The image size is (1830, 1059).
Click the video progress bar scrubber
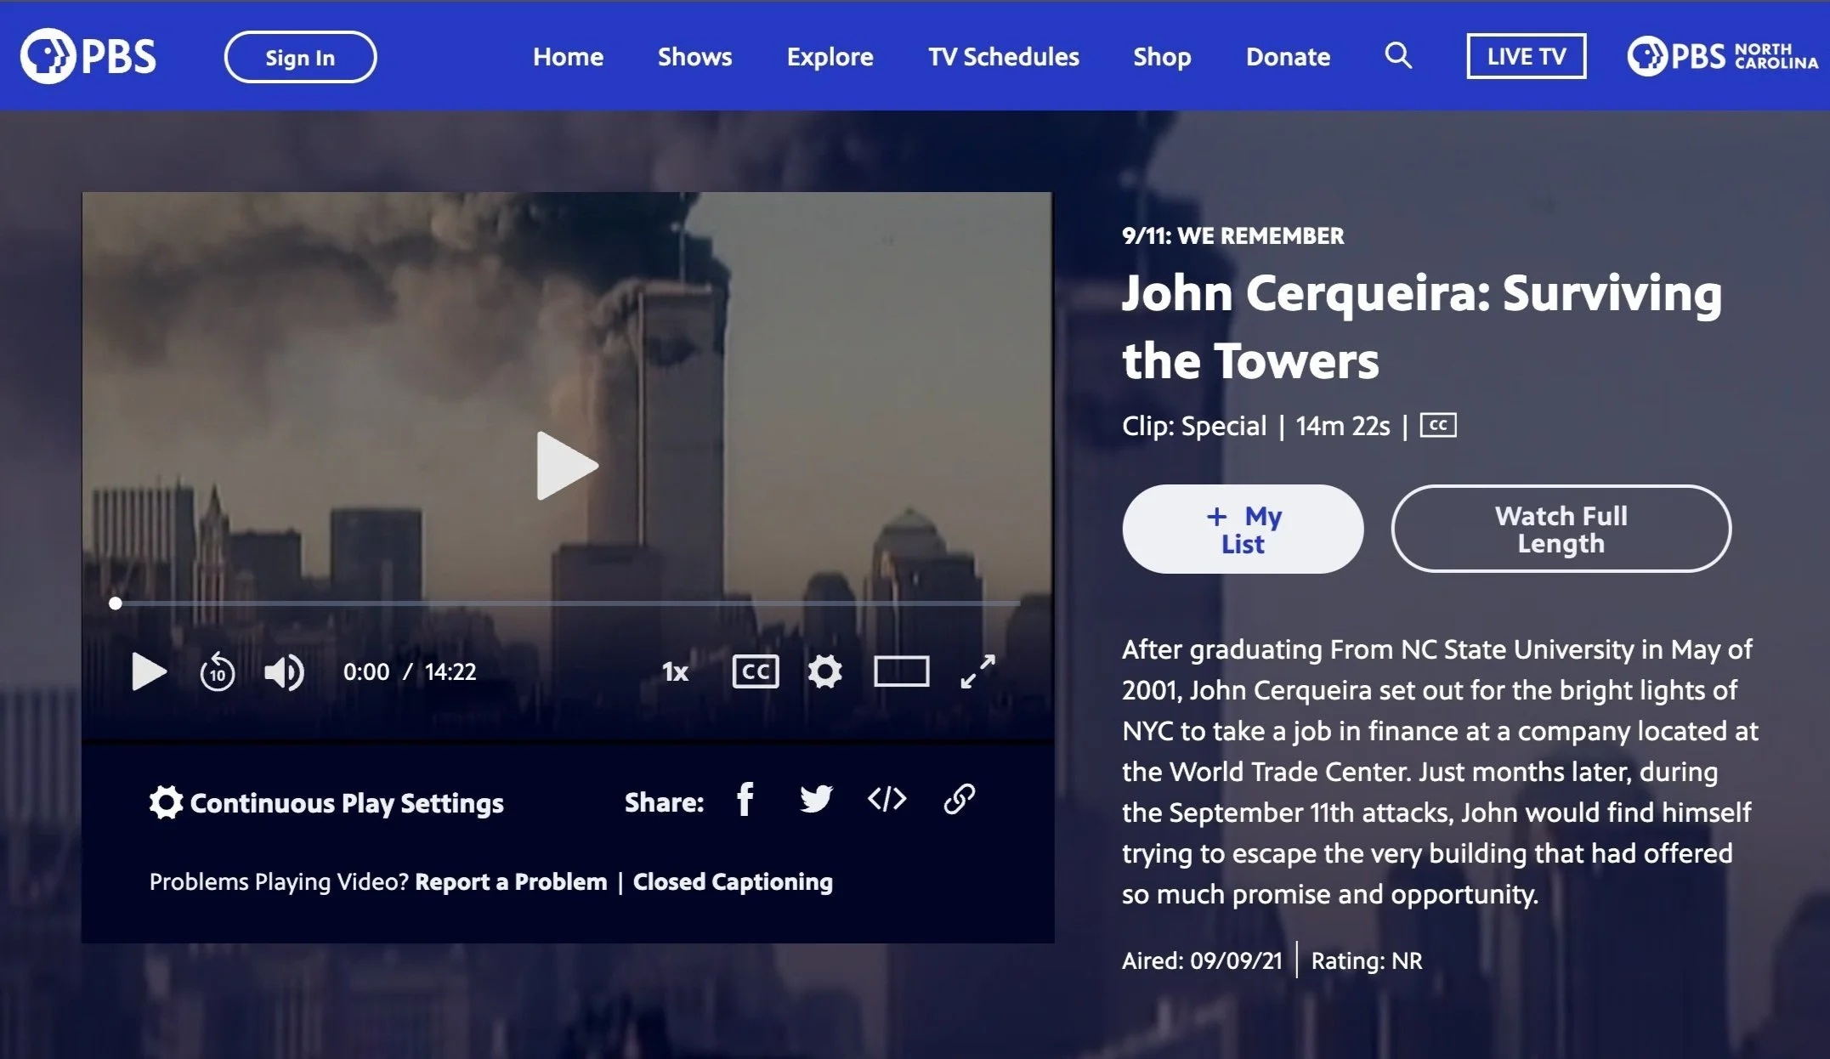[116, 603]
